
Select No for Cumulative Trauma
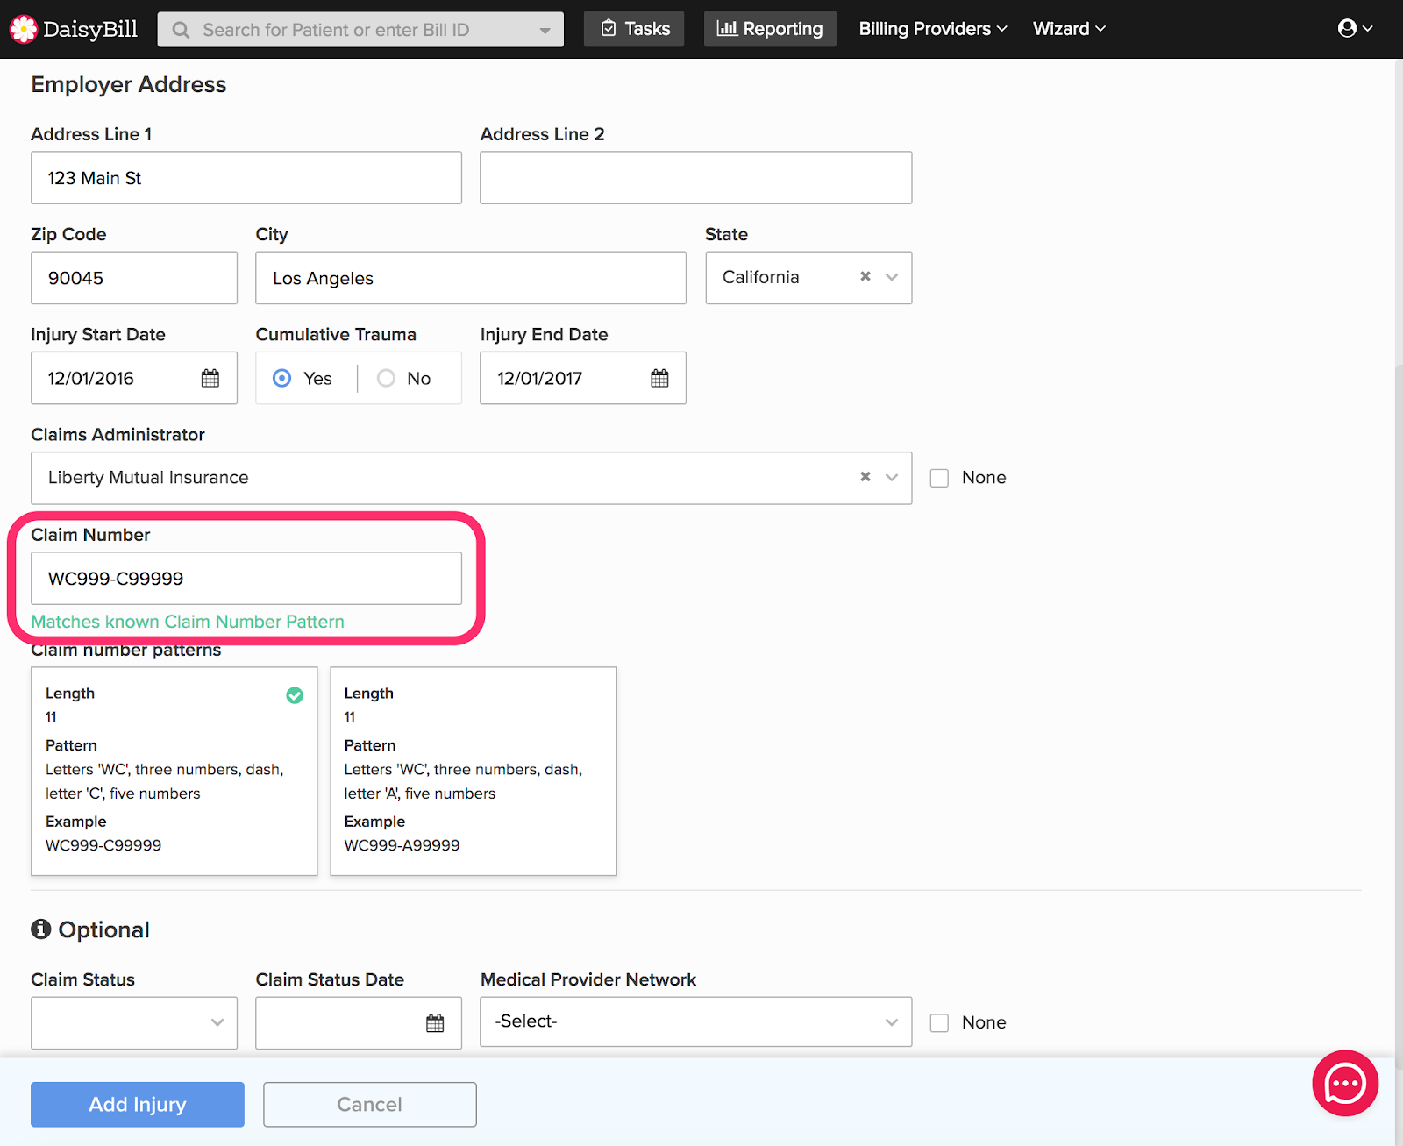point(386,378)
